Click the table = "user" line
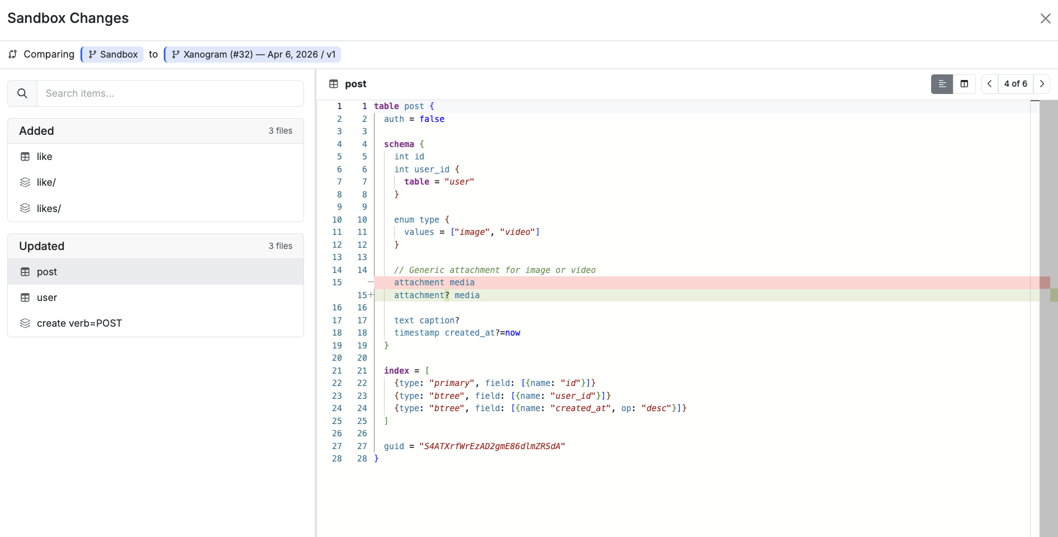This screenshot has height=537, width=1058. point(439,182)
